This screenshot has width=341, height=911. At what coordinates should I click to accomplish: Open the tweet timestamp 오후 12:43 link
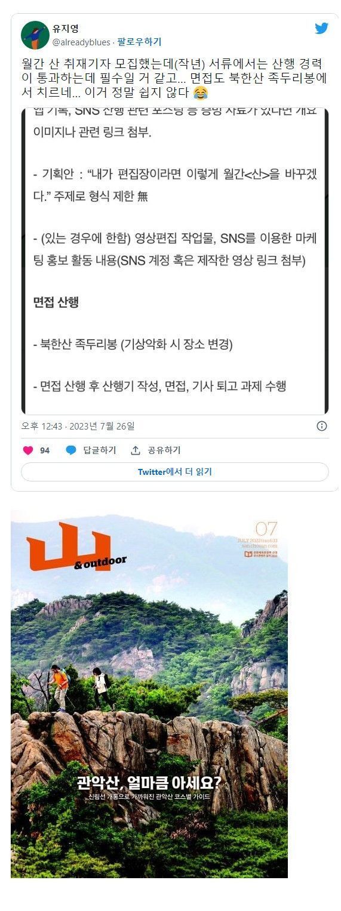(x=78, y=426)
